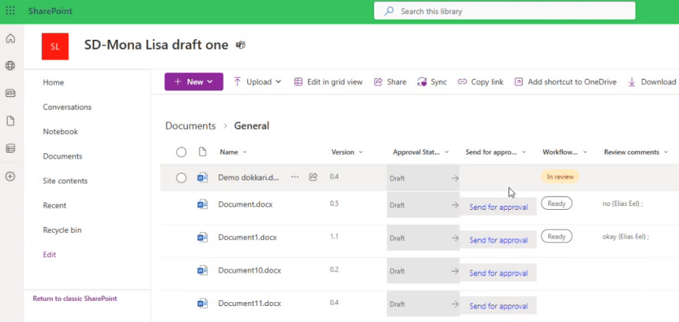Click Send for approval for Document10.docx
This screenshot has width=679, height=322.
499,273
